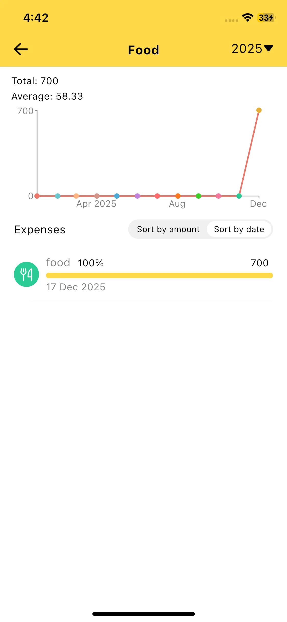Tap the home indicator bar

tap(143, 614)
